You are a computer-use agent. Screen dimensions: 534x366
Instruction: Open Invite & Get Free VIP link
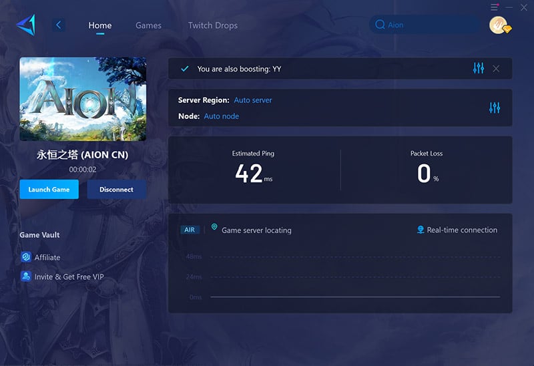tap(69, 277)
